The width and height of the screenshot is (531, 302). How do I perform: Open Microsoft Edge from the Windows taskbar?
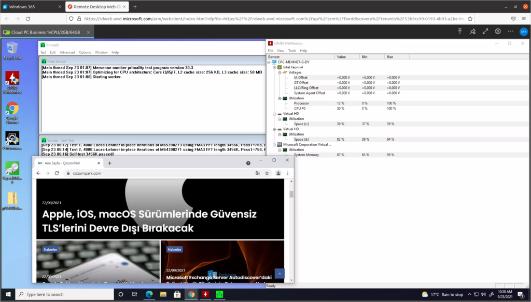pyautogui.click(x=149, y=295)
